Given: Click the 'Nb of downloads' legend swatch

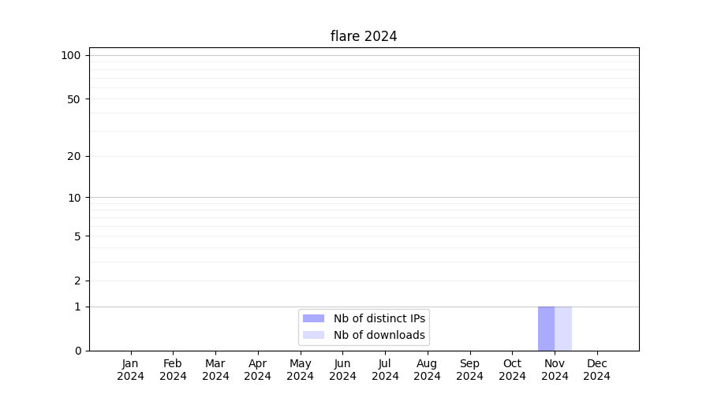Looking at the screenshot, I should coord(313,335).
